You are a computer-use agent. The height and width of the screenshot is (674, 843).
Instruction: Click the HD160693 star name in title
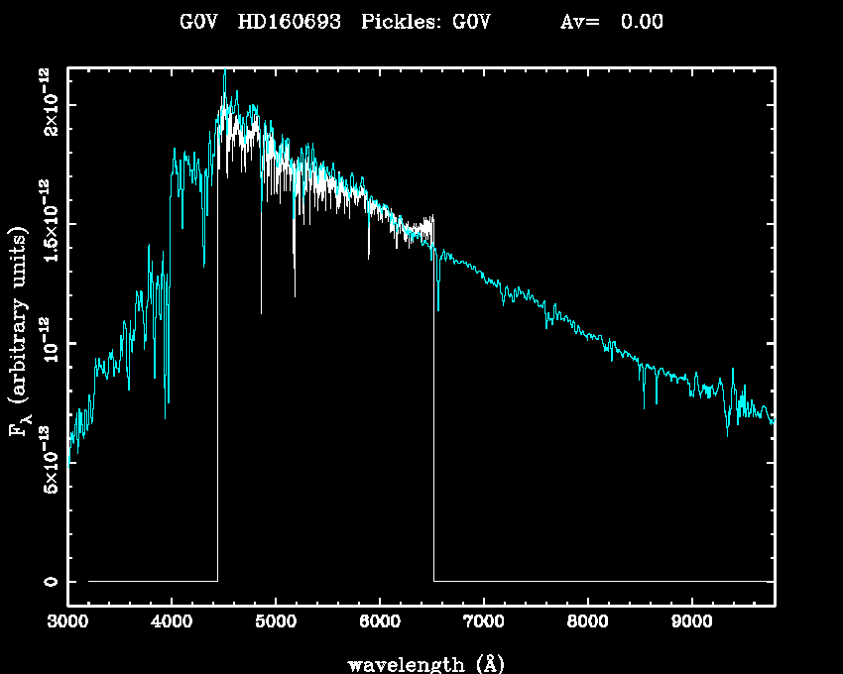tap(290, 23)
